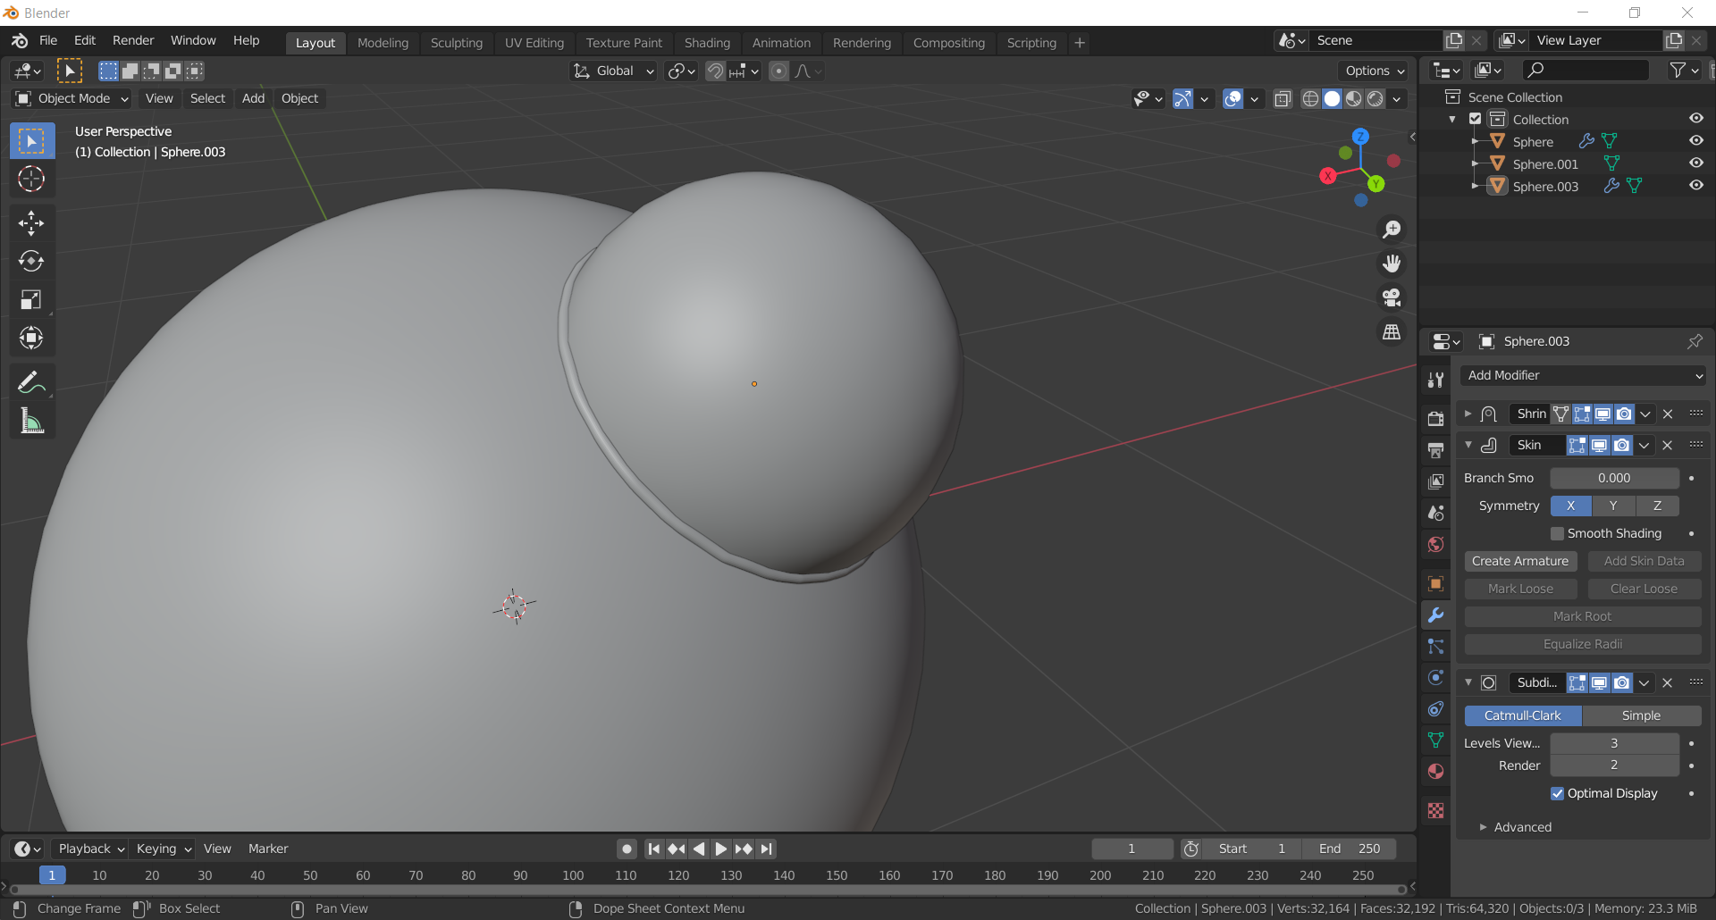
Task: Hide Sphere.003 using its eye icon
Action: [1695, 185]
